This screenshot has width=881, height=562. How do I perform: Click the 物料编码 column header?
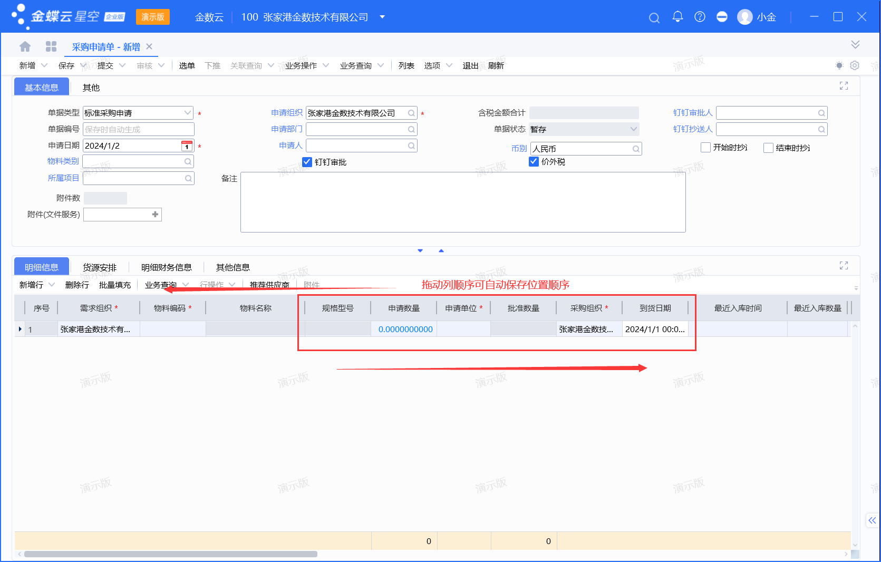173,308
